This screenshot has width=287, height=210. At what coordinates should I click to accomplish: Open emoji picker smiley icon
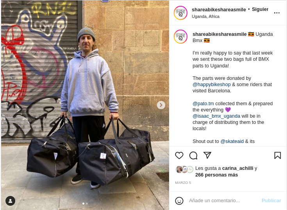click(179, 201)
